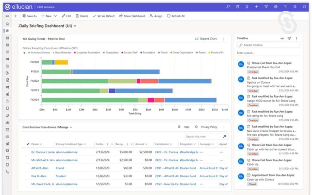The image size is (312, 195).
Task: Add a new post via Timeline plus icon
Action: tap(282, 38)
